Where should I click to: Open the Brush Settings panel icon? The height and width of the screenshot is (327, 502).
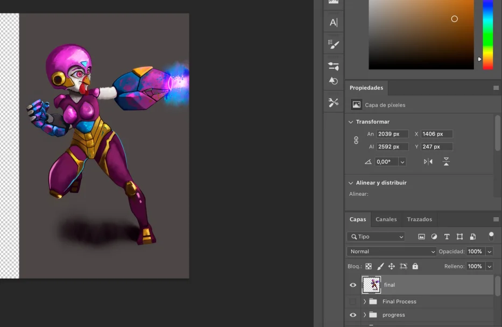tap(333, 44)
